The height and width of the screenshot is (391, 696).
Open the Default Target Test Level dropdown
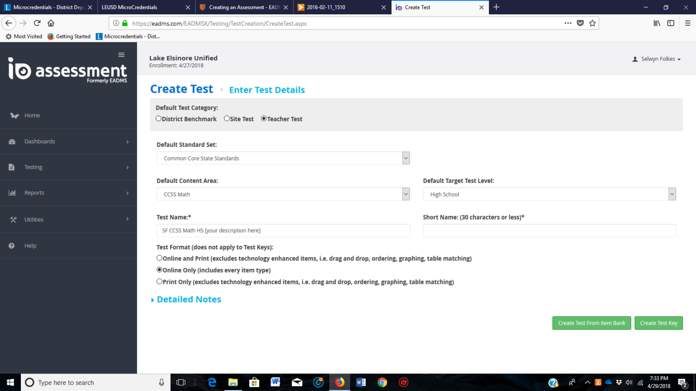549,194
